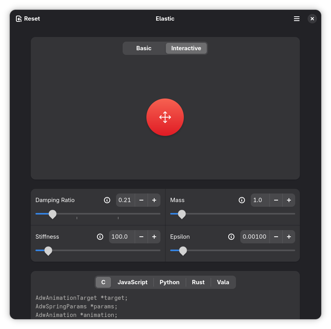The height and width of the screenshot is (329, 331).
Task: Increase Stiffness with the plus button
Action: (x=154, y=237)
